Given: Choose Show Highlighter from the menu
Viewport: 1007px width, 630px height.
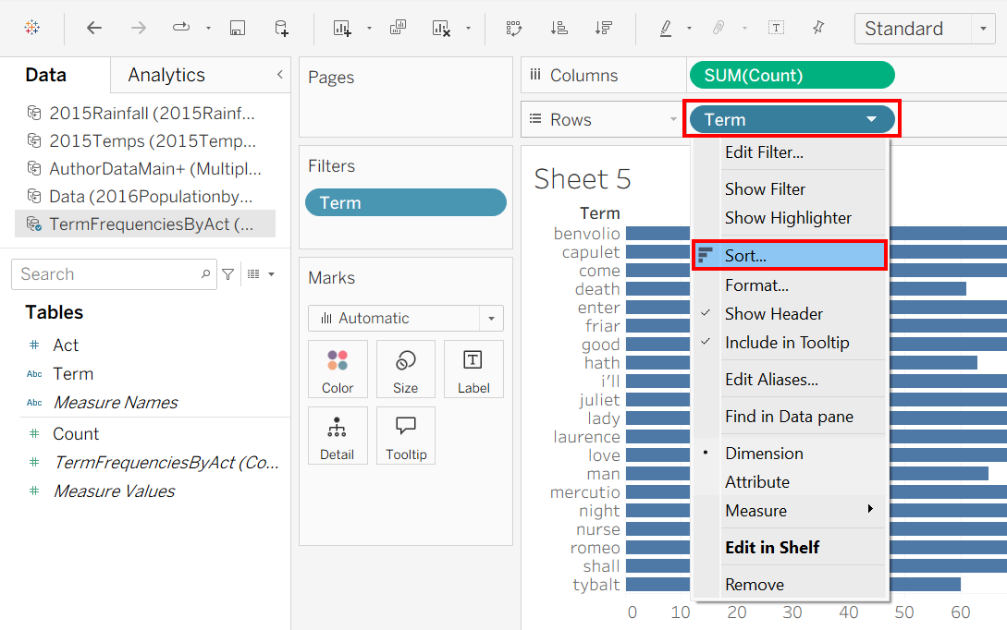Looking at the screenshot, I should pyautogui.click(x=790, y=218).
